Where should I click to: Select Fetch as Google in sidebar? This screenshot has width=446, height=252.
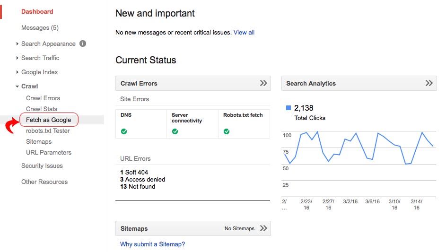pos(48,120)
